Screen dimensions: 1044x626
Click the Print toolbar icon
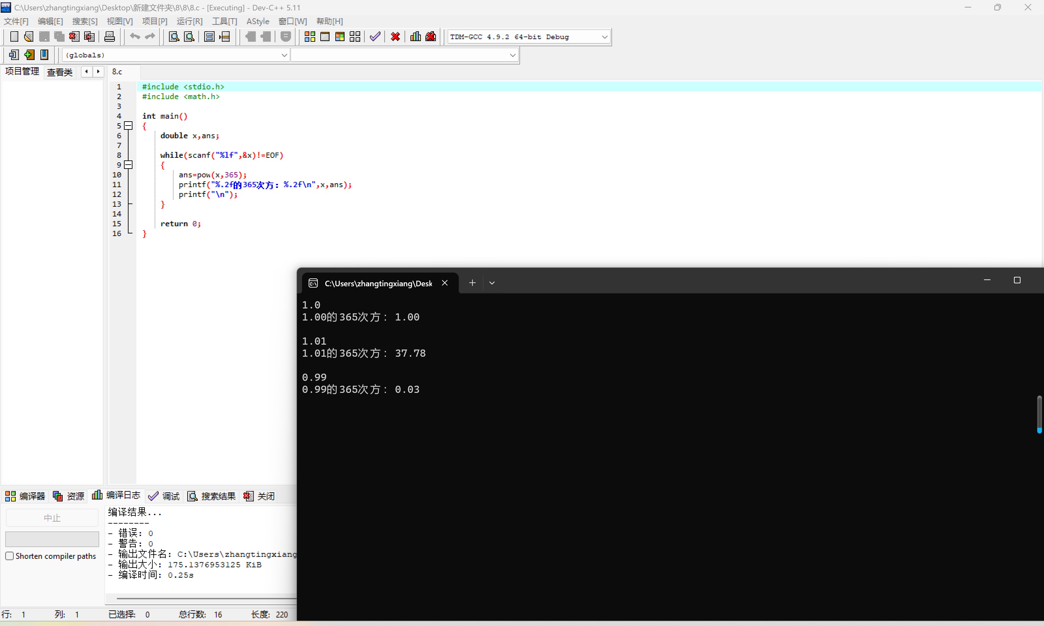109,37
